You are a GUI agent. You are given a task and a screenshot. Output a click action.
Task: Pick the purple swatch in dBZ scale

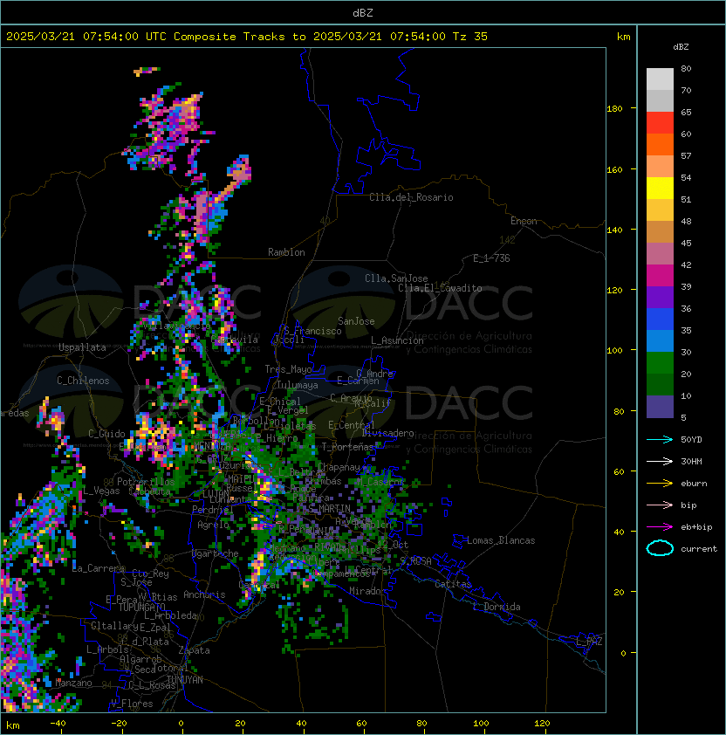point(660,297)
